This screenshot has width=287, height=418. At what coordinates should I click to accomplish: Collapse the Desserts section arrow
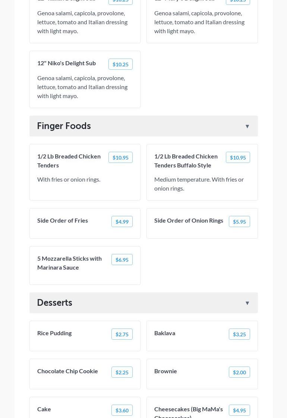click(247, 303)
